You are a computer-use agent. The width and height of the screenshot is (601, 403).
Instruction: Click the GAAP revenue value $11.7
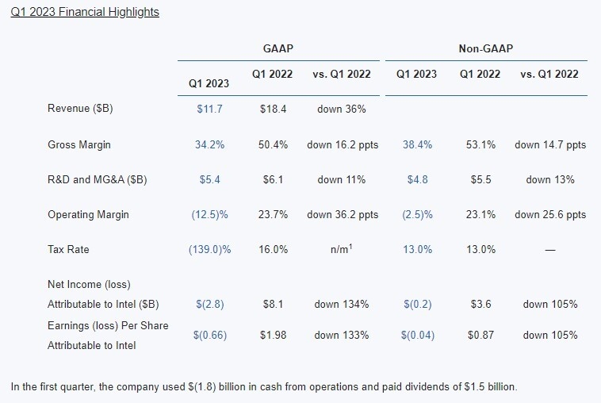pyautogui.click(x=209, y=109)
